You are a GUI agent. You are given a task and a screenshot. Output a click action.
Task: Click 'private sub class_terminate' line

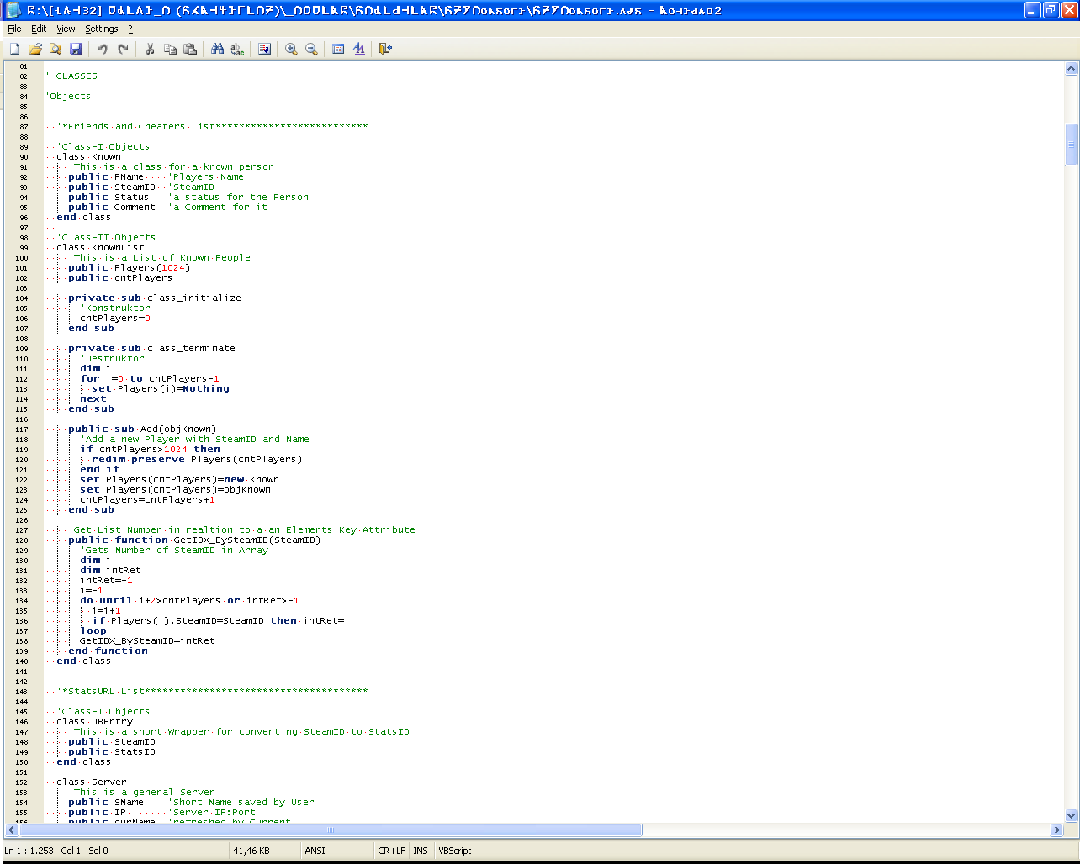pos(151,348)
